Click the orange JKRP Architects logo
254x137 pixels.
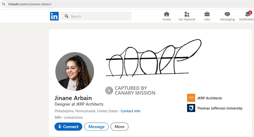pyautogui.click(x=191, y=98)
